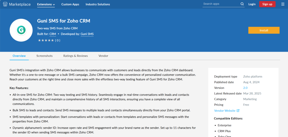The width and height of the screenshot is (288, 137).
Task: Click the 'Bulk SMS to leads and contacts' bullet
Action: click(101, 110)
